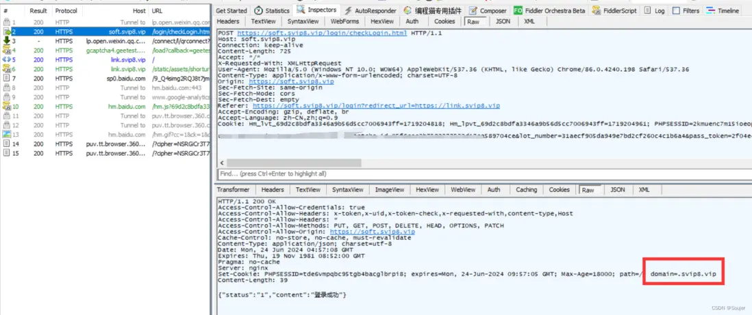Switch to the Inspectors tab
This screenshot has width=752, height=315.
(316, 10)
